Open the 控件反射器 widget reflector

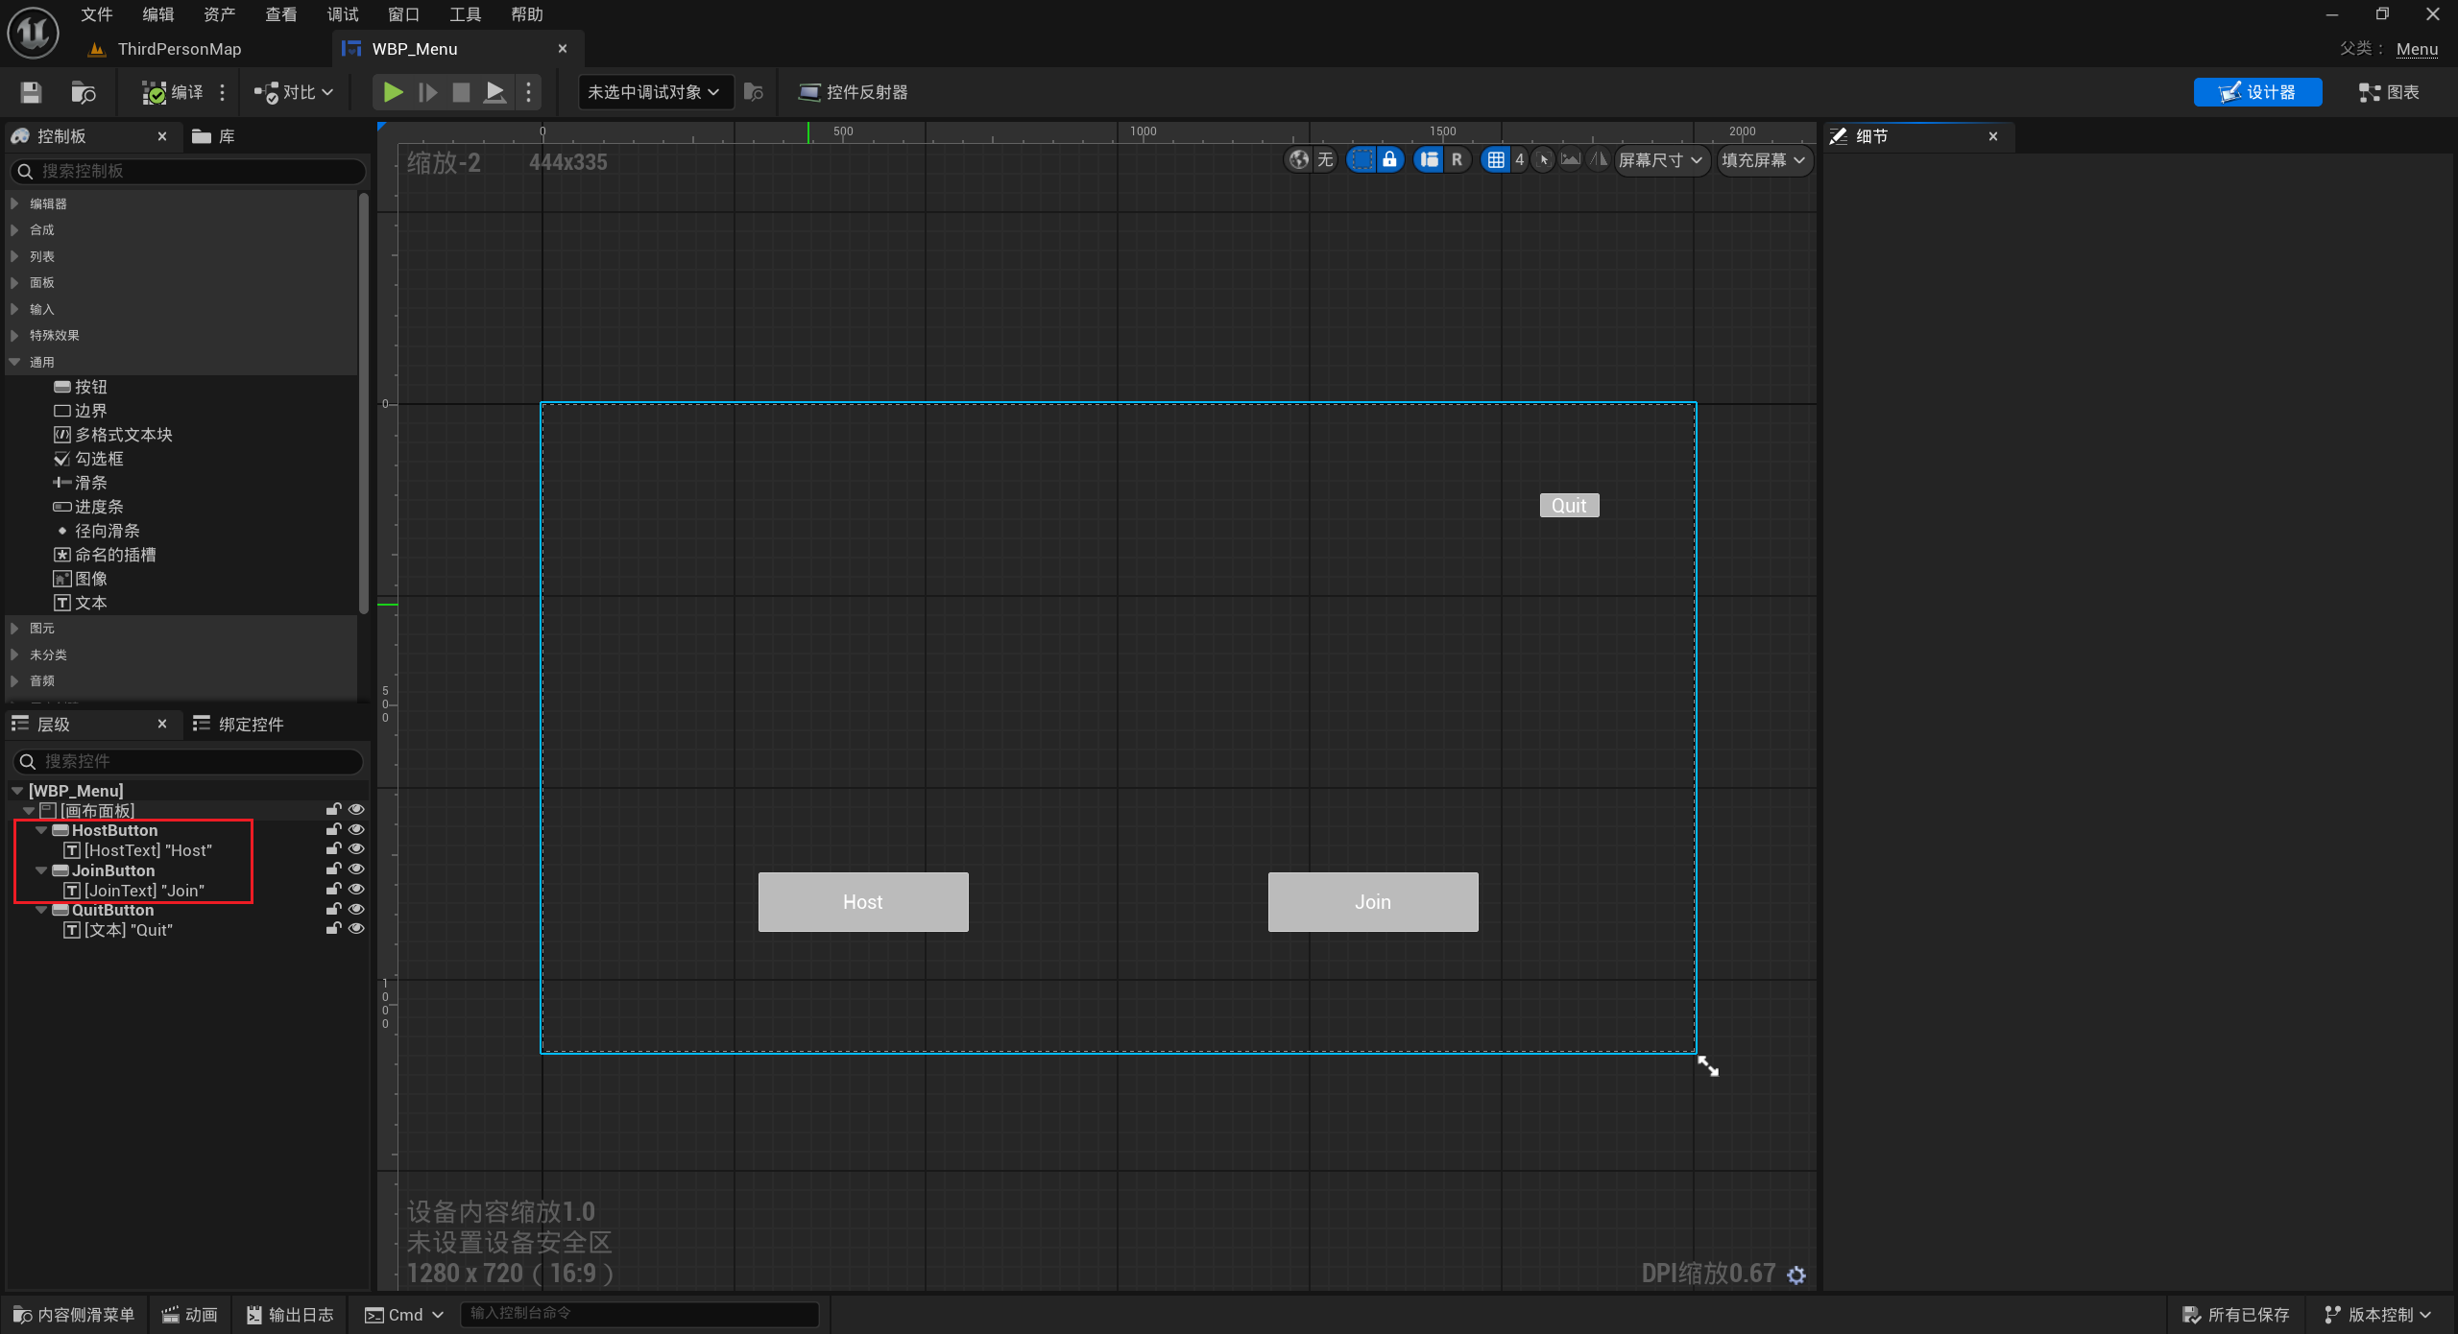click(x=853, y=92)
